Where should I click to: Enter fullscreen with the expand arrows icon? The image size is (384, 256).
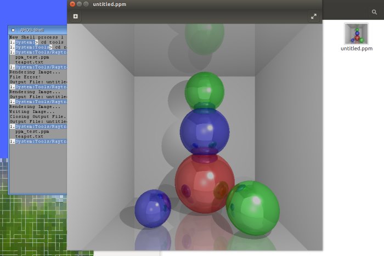click(x=314, y=16)
